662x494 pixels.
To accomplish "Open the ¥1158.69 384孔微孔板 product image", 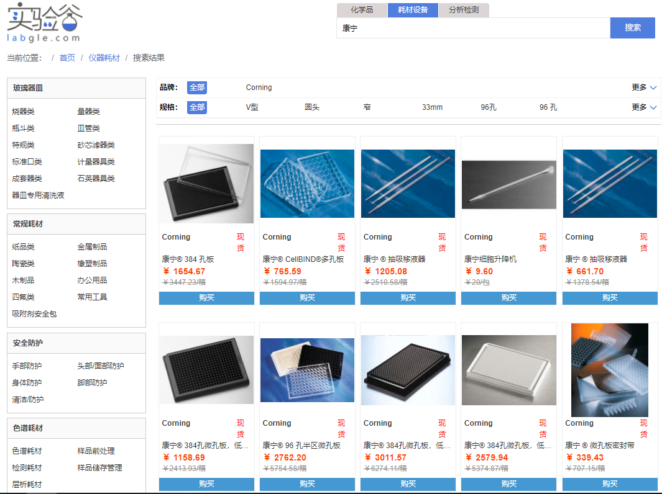I will 206,370.
